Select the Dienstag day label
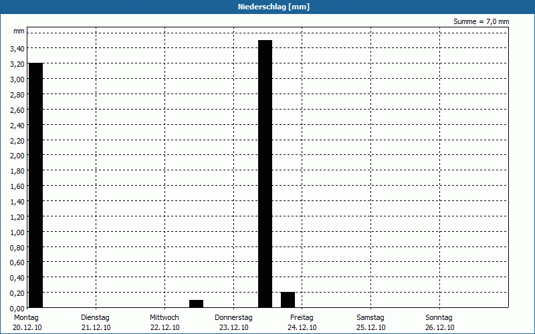Screen dimensions: 535x334 coord(95,318)
